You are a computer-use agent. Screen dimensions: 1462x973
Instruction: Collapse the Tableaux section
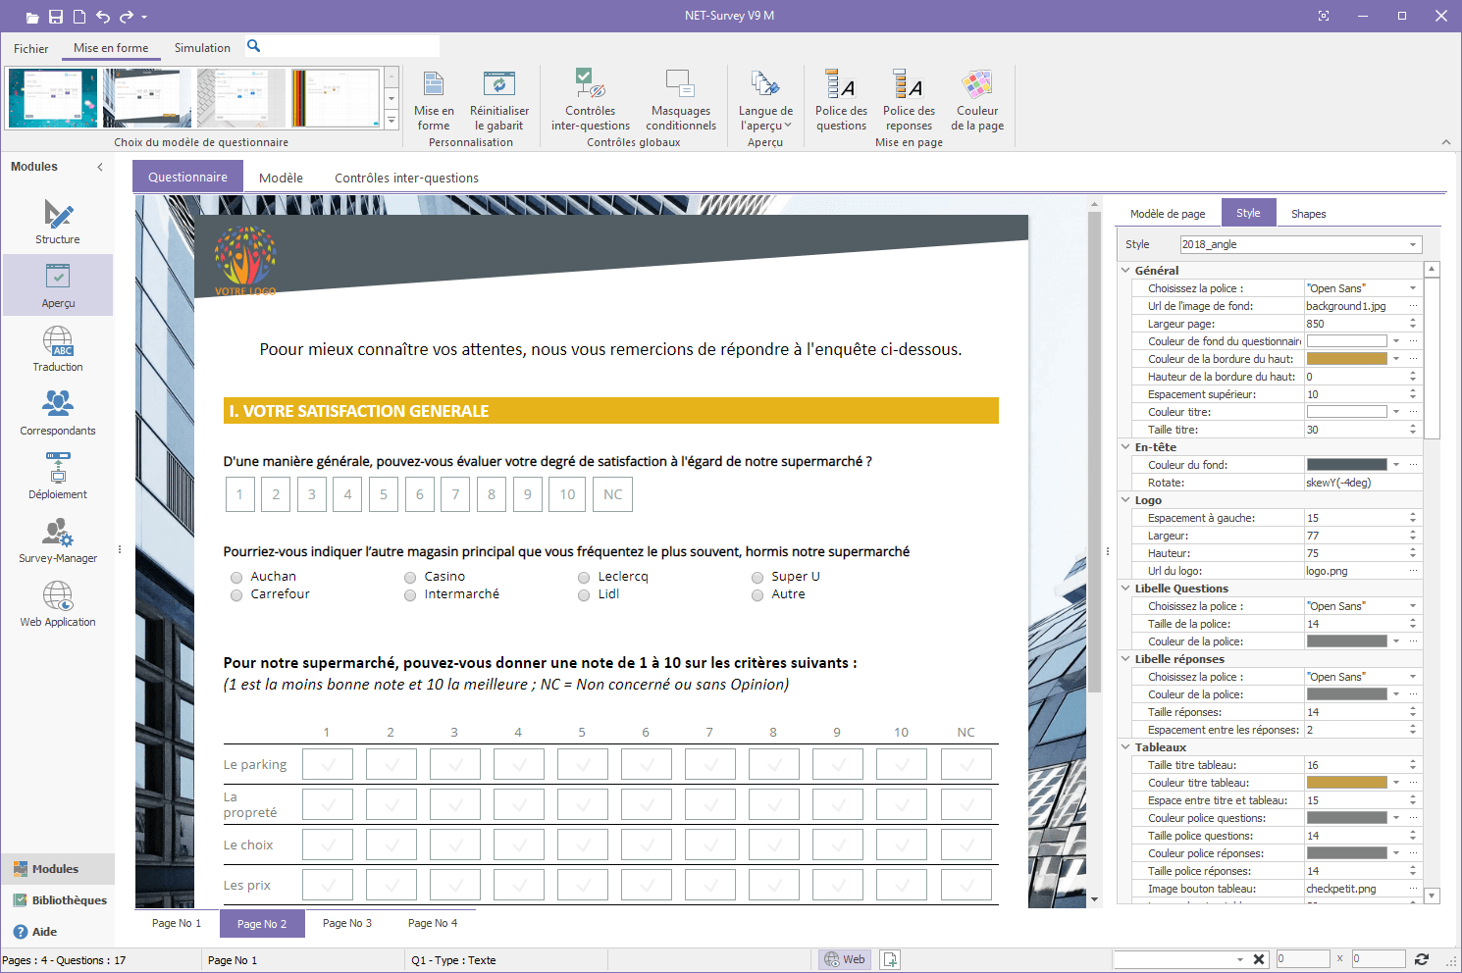coord(1125,746)
